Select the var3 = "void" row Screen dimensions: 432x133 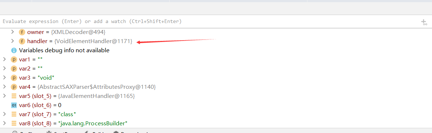click(x=216, y=77)
